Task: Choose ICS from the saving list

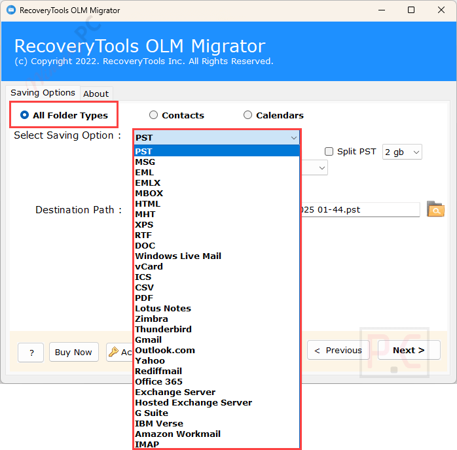Action: [x=217, y=277]
